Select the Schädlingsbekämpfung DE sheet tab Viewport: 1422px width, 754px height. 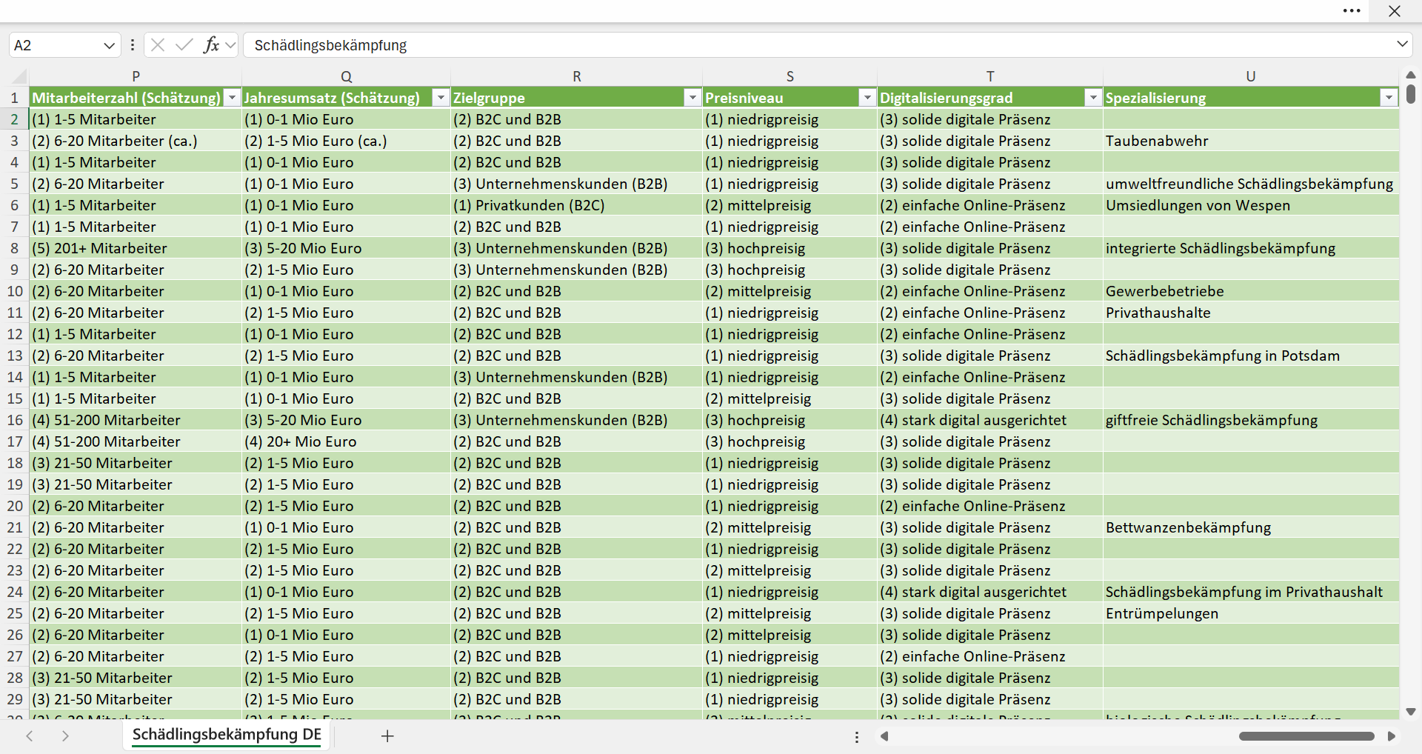pyautogui.click(x=227, y=735)
